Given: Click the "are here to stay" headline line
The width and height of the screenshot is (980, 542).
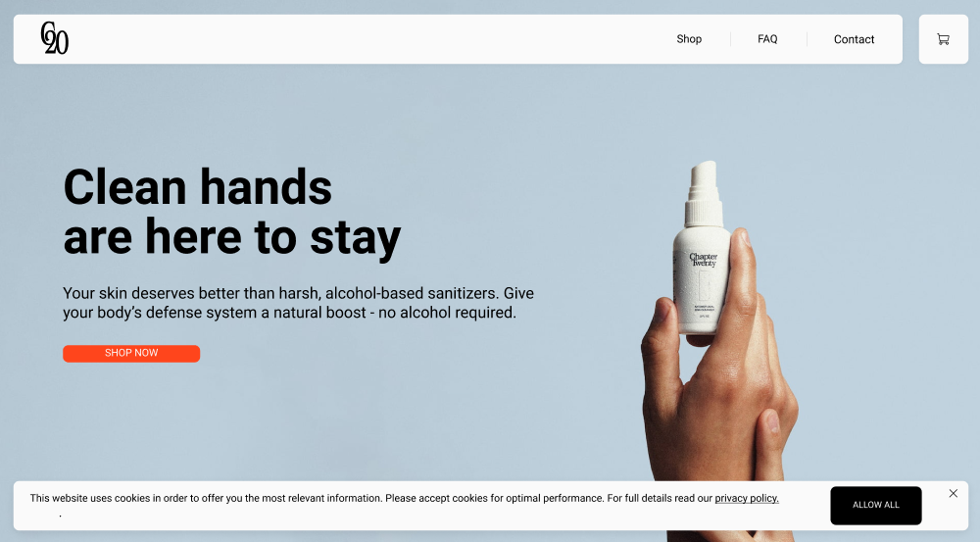Looking at the screenshot, I should coord(232,237).
